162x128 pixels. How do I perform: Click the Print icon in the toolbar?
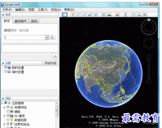click(x=139, y=15)
